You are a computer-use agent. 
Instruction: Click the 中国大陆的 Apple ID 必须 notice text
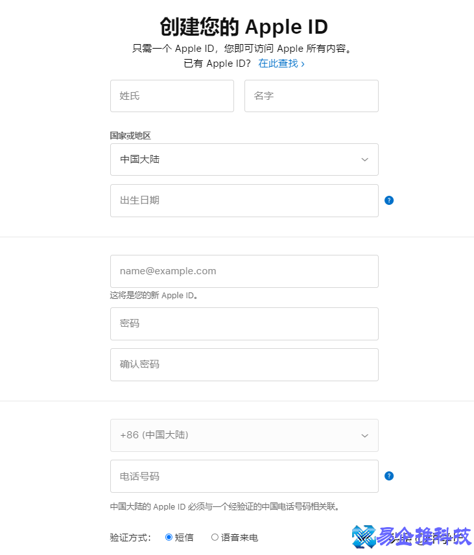(x=225, y=506)
